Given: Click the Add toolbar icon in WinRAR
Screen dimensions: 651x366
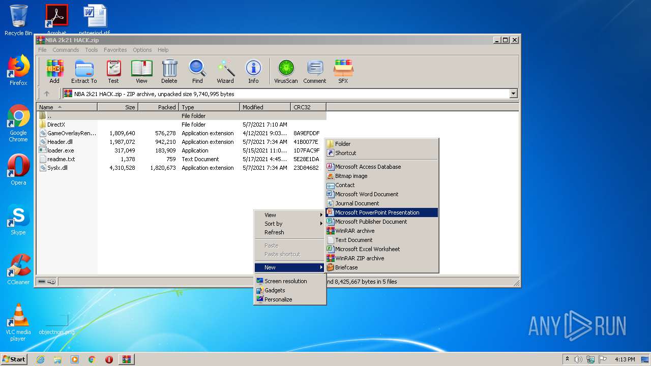Looking at the screenshot, I should [54, 72].
